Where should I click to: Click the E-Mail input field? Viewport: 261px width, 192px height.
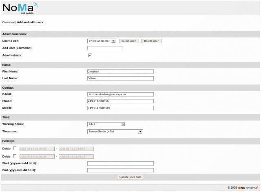120,94
